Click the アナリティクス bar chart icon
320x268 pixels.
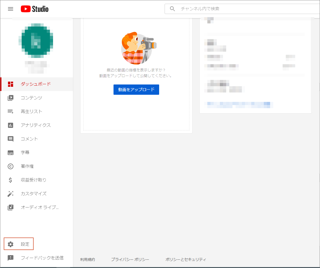[x=11, y=125]
